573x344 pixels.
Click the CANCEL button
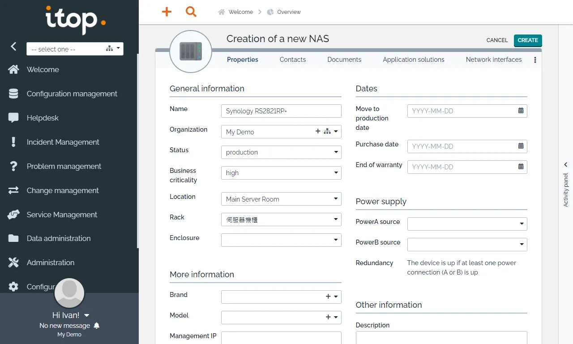pyautogui.click(x=497, y=40)
